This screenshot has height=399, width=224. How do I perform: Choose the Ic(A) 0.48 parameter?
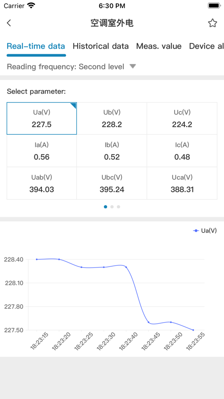click(182, 151)
